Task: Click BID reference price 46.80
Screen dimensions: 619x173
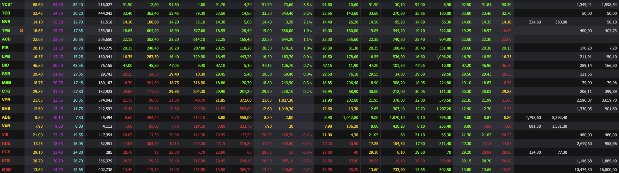Action: (38, 66)
